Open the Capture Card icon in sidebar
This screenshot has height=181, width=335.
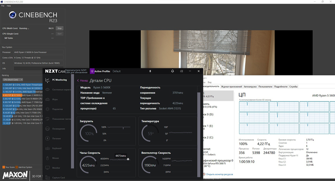pyautogui.click(x=48, y=178)
